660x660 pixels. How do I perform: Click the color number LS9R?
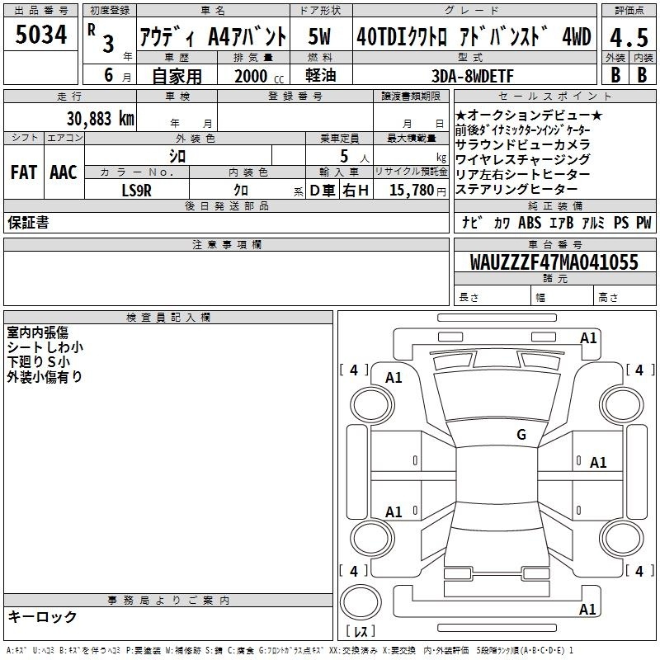(x=137, y=191)
